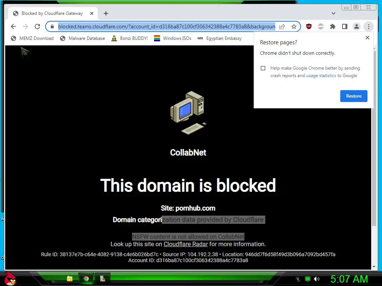The image size is (382, 286).
Task: Select the Blocked by Cloudflare Gateway tab
Action: click(x=53, y=13)
